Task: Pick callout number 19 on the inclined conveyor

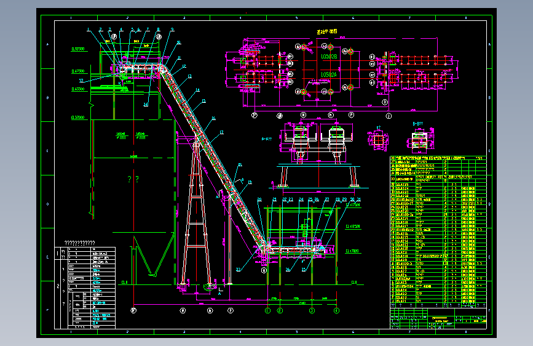Action: tap(250, 182)
